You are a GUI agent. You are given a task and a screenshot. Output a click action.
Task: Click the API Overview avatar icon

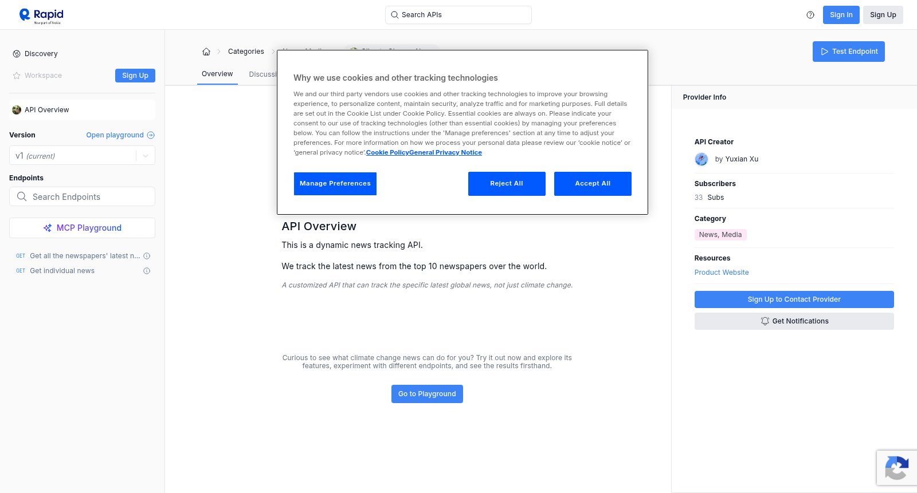tap(17, 110)
